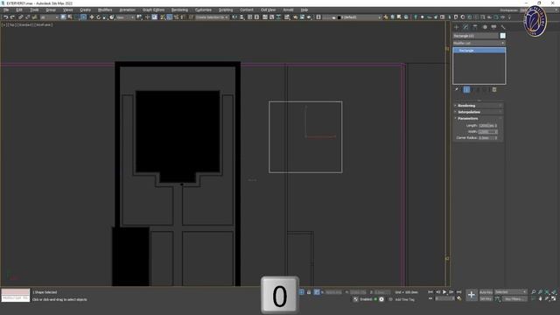Activate the Select Object tool
560x315 pixels.
[x=63, y=17]
